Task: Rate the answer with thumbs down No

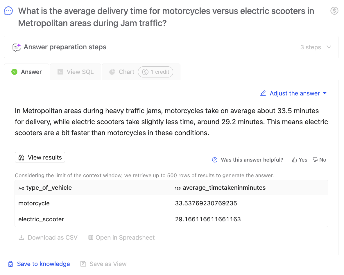Action: (319, 160)
